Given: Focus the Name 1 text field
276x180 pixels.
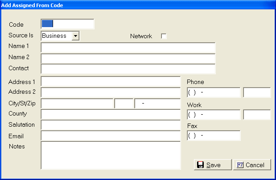Looking at the screenshot, I should pyautogui.click(x=128, y=48).
